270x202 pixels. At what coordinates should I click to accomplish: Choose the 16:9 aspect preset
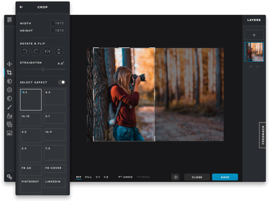pos(55,134)
